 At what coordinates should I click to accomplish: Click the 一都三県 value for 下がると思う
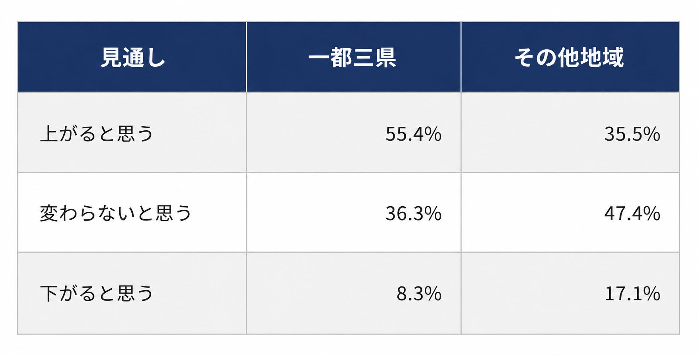point(419,294)
